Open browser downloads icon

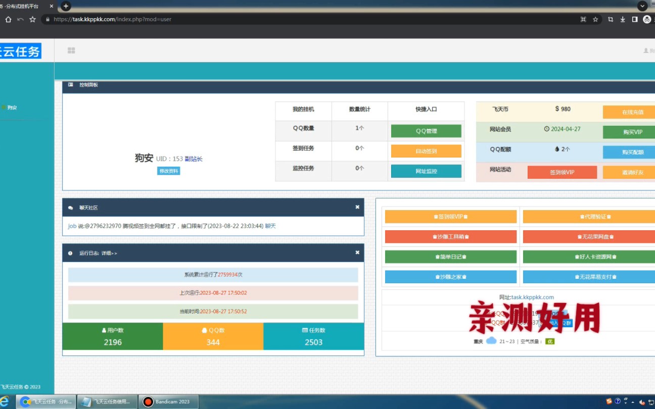(622, 19)
